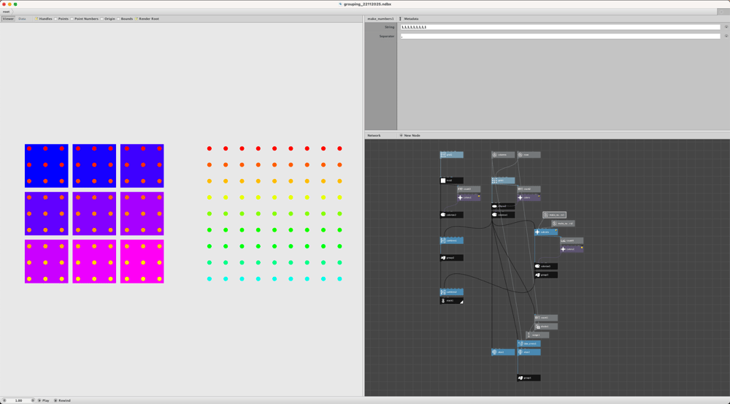Select the rows node
Viewport: 730px width, 404px height.
pyautogui.click(x=529, y=155)
